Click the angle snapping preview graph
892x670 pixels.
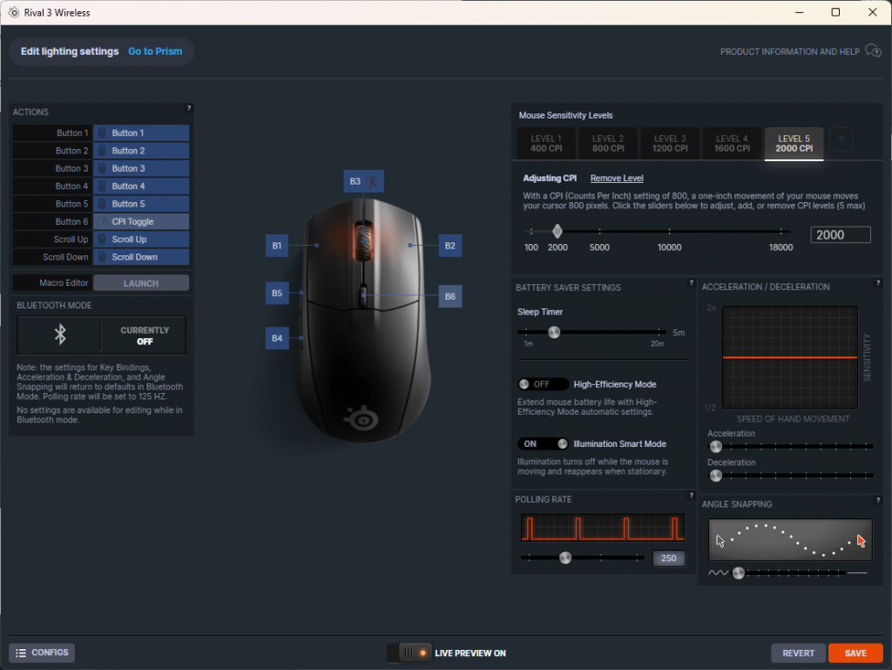tap(790, 540)
